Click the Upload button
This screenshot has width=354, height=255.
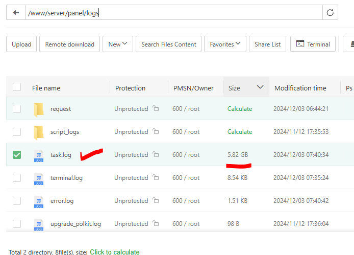coord(21,44)
